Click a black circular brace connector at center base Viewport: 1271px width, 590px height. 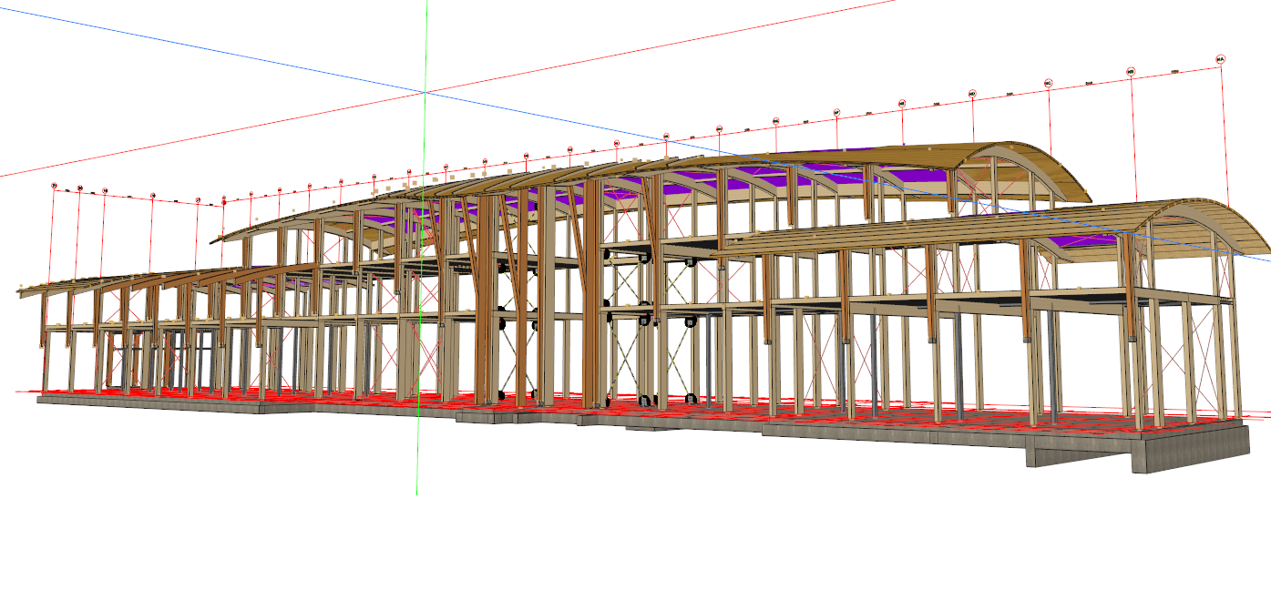point(645,400)
